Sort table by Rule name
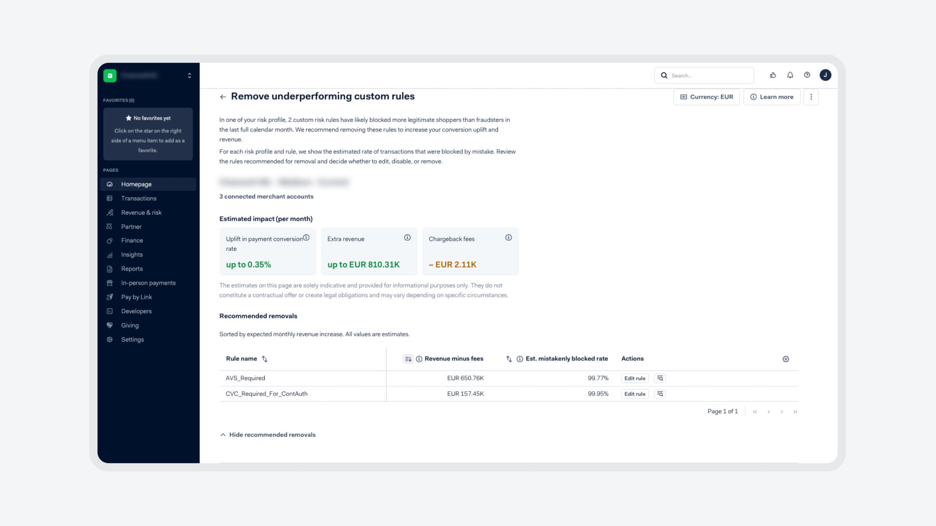This screenshot has height=526, width=936. [264, 359]
